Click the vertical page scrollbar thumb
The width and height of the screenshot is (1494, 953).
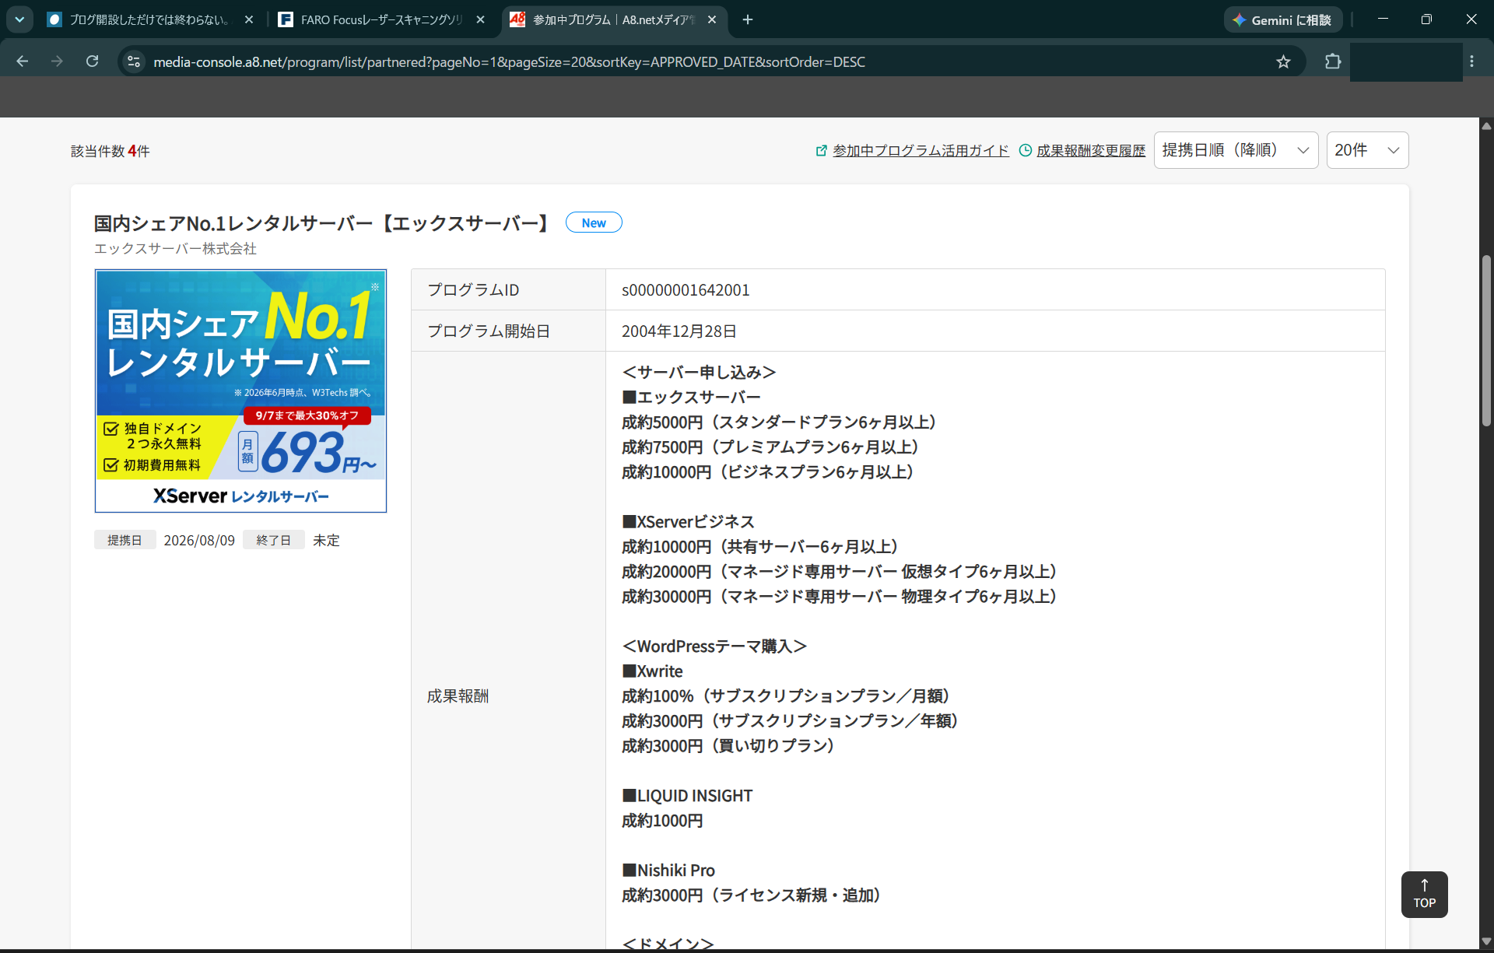click(x=1486, y=341)
